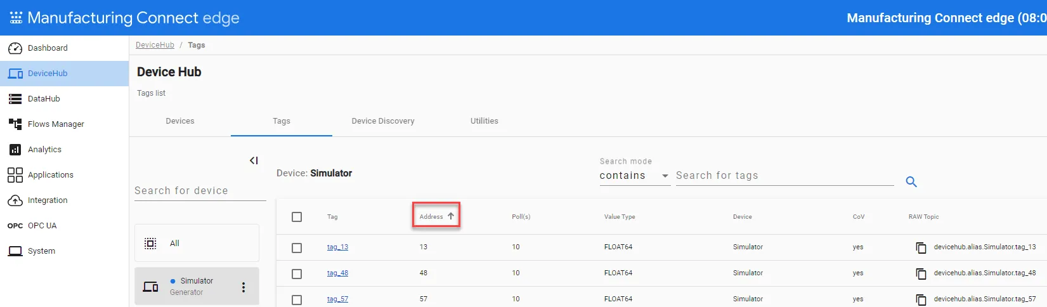The height and width of the screenshot is (307, 1047).
Task: Sort by RAW Topic column header
Action: (x=923, y=217)
